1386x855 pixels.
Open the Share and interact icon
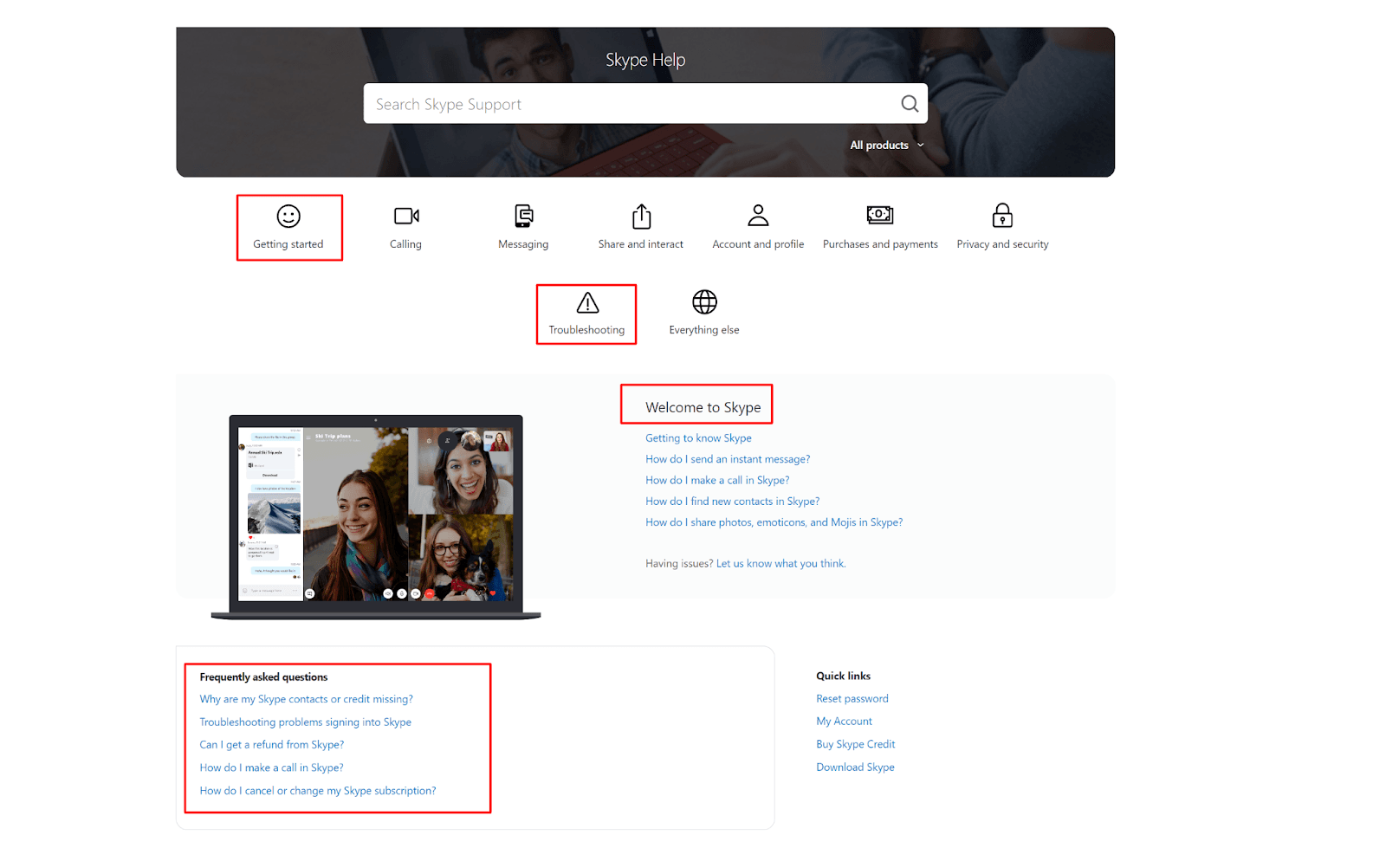[641, 216]
